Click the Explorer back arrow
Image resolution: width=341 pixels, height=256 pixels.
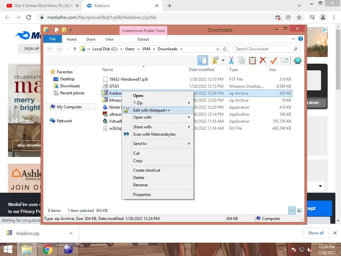tap(50, 49)
